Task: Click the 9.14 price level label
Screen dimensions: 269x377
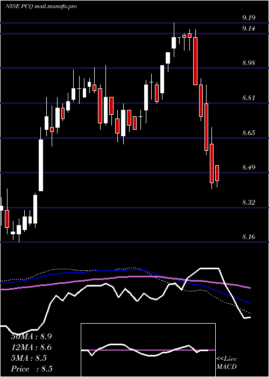Action: pos(249,29)
